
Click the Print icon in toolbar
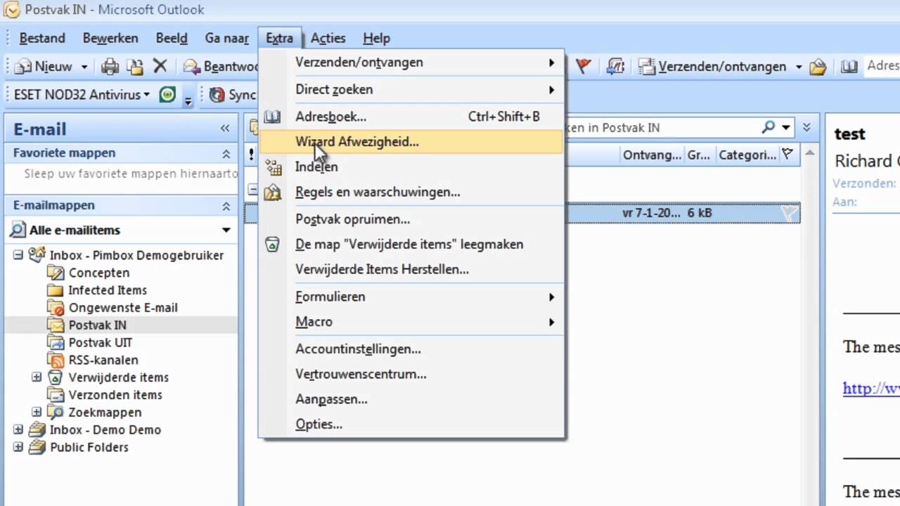pyautogui.click(x=110, y=67)
